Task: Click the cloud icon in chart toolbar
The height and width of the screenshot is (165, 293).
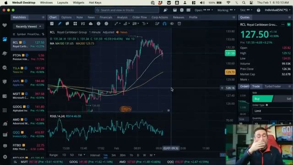Action: (x=91, y=23)
